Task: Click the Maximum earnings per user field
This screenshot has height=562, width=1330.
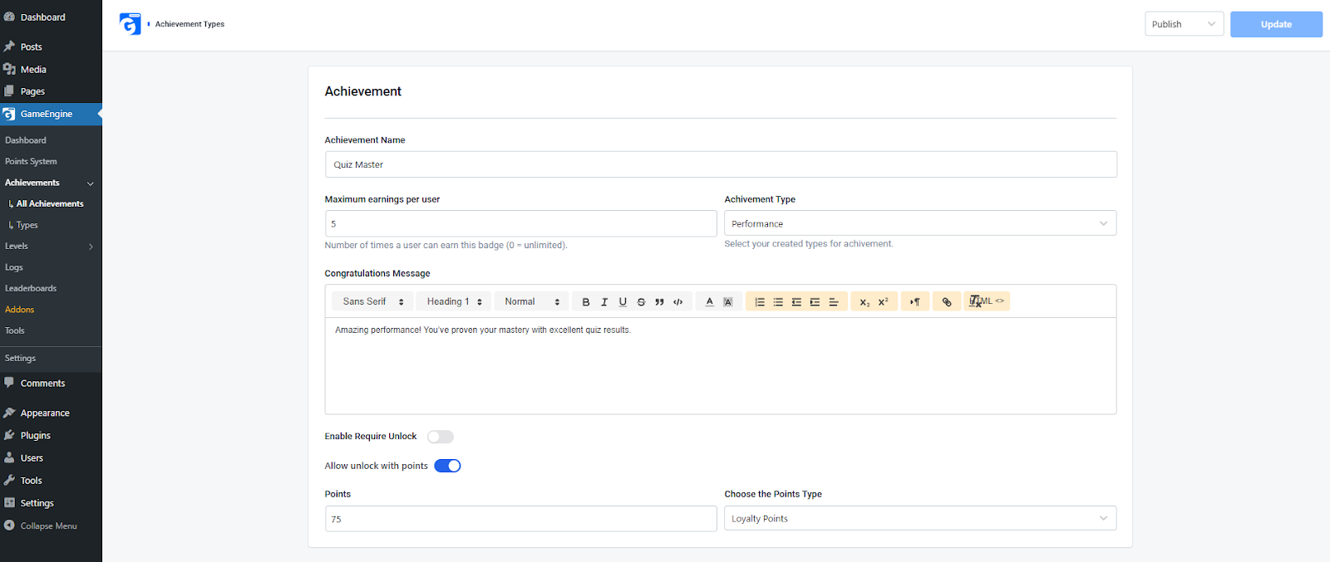Action: 520,223
